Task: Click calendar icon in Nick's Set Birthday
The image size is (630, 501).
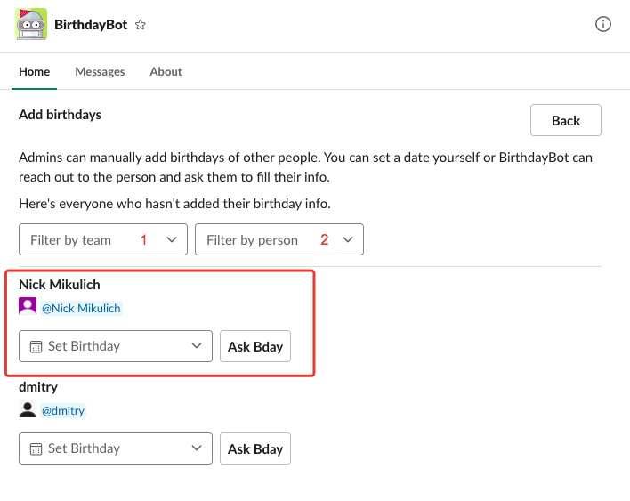Action: coord(36,346)
